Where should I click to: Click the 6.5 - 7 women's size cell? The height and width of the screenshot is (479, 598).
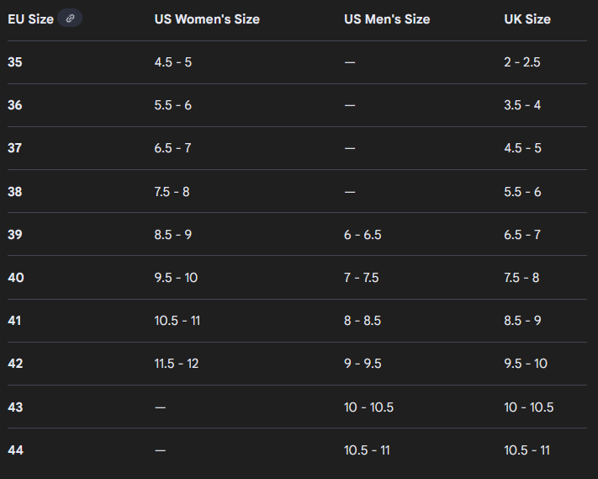click(x=173, y=148)
